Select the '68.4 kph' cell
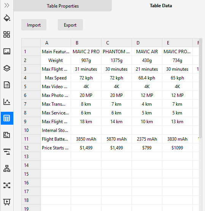Screen dimensions: 205x211 click(147, 78)
